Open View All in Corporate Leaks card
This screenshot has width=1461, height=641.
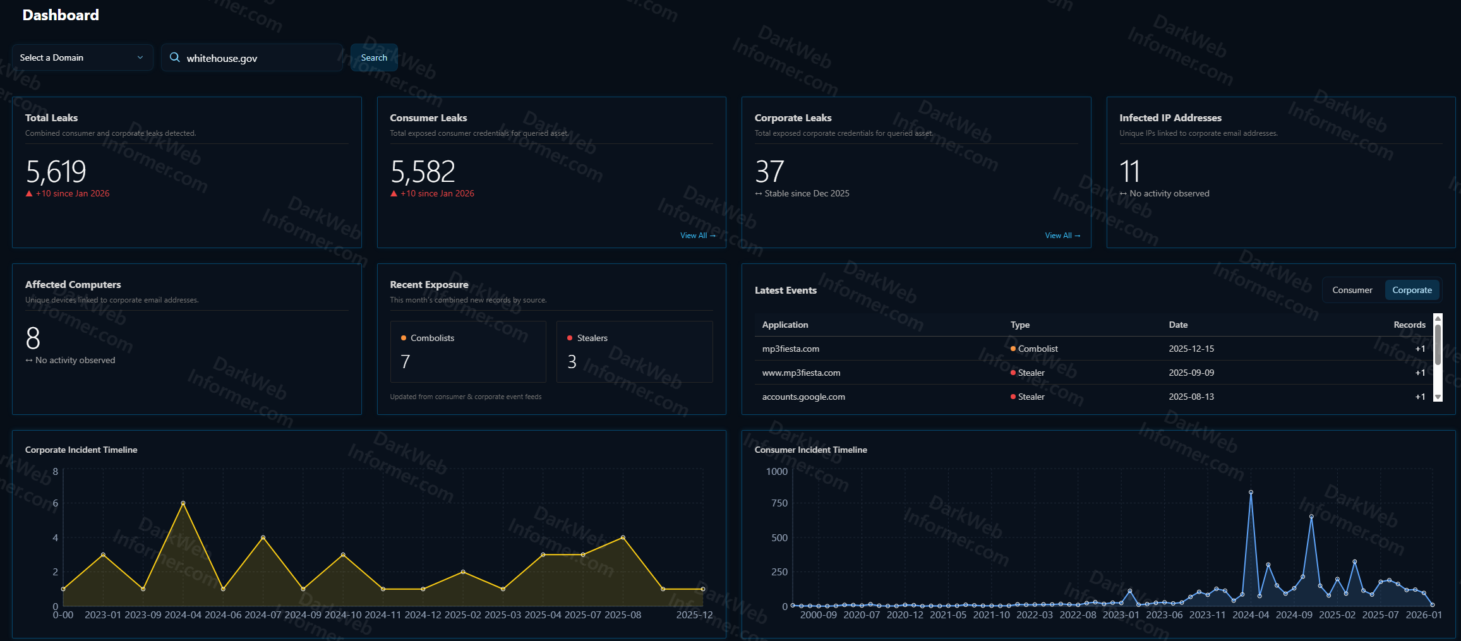[x=1062, y=236]
